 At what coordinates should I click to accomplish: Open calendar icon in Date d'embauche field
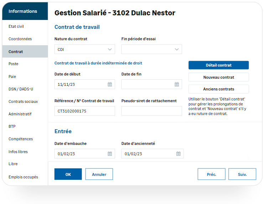click(110, 154)
